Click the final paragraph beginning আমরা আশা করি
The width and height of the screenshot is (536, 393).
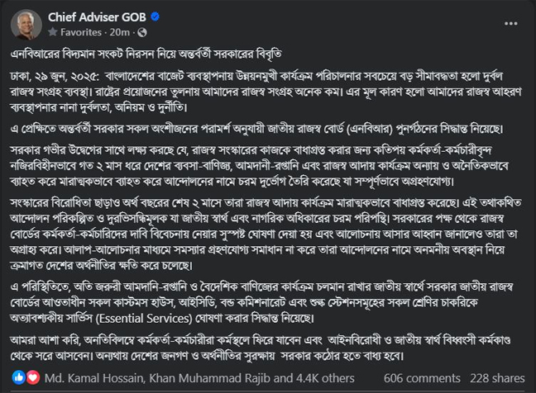(x=261, y=348)
